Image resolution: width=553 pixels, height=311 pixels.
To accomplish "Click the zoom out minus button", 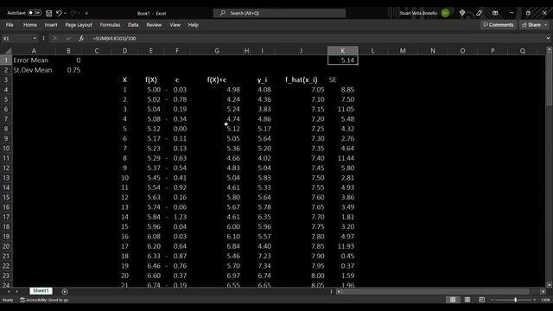I will point(493,300).
